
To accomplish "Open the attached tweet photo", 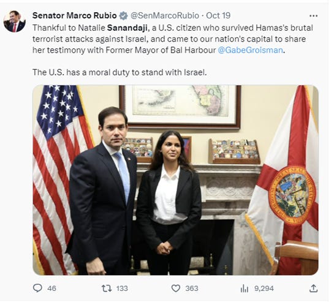I will (x=175, y=180).
